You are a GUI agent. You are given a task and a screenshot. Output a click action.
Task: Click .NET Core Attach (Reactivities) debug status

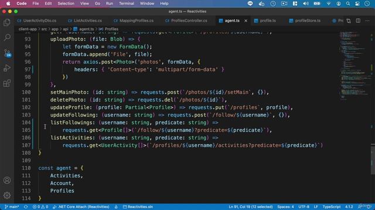click(x=81, y=206)
